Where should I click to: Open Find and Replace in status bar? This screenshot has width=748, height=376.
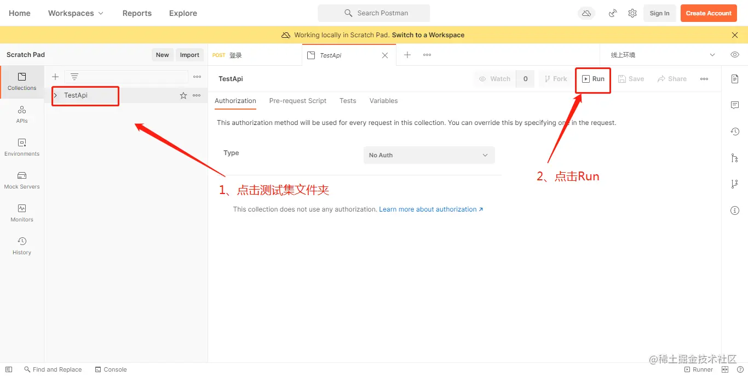click(x=53, y=369)
